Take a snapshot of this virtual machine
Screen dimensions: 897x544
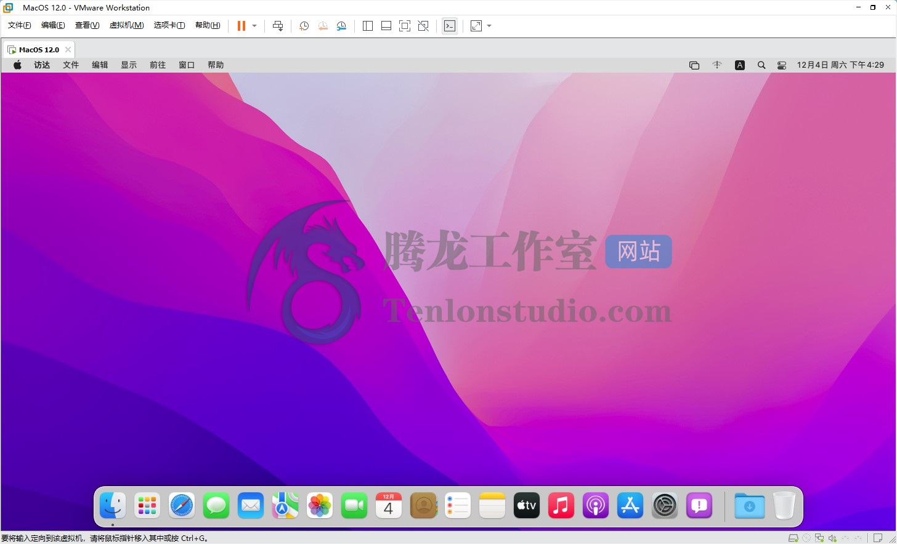(x=304, y=26)
